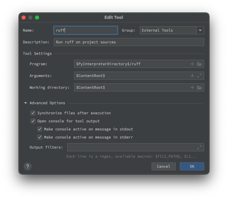The image size is (228, 199).
Task: Open help with question mark button
Action: coord(28,166)
